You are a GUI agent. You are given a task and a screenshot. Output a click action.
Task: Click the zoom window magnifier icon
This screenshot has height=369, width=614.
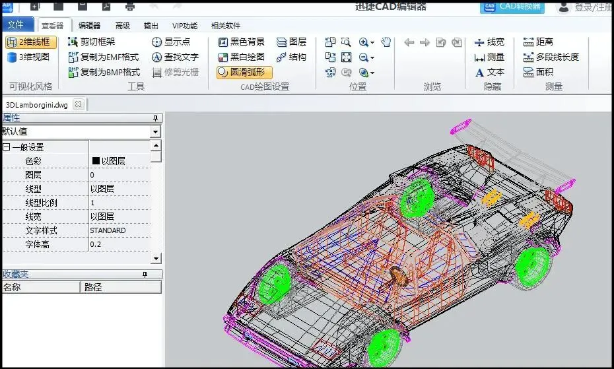click(x=346, y=42)
